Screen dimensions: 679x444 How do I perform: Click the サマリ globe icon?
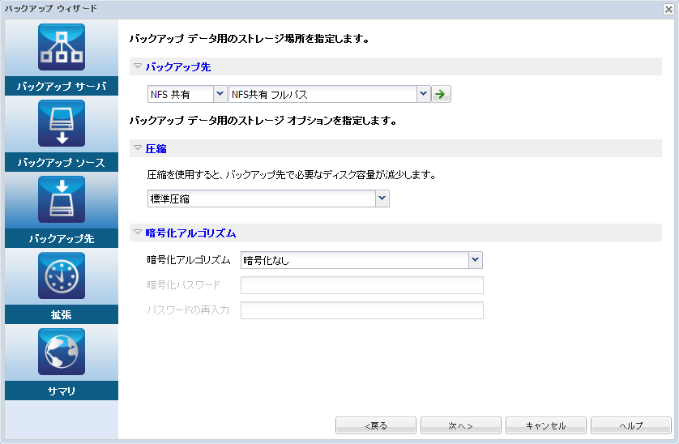pyautogui.click(x=62, y=352)
